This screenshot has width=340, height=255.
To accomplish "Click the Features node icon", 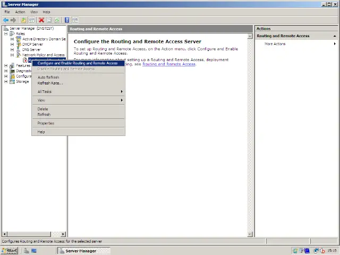I will point(12,65).
